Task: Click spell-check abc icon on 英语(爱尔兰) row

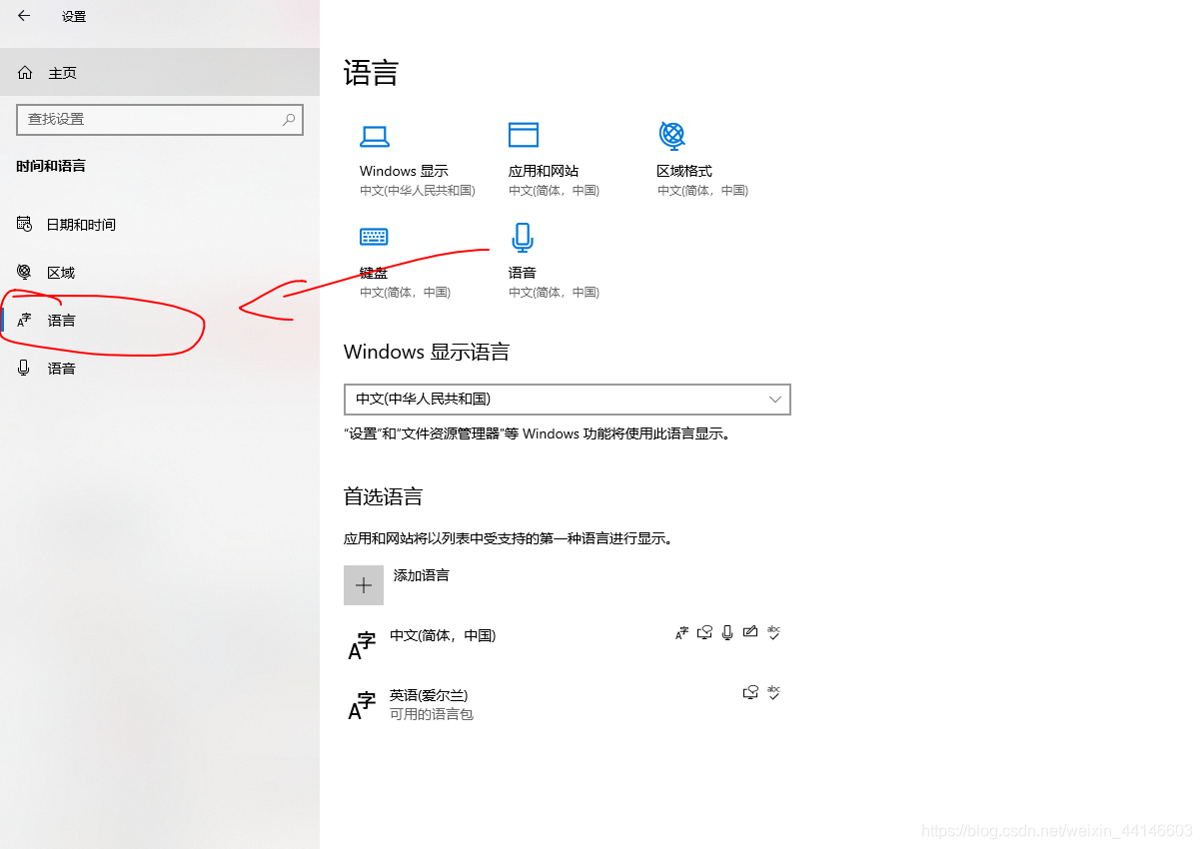Action: coord(773,692)
